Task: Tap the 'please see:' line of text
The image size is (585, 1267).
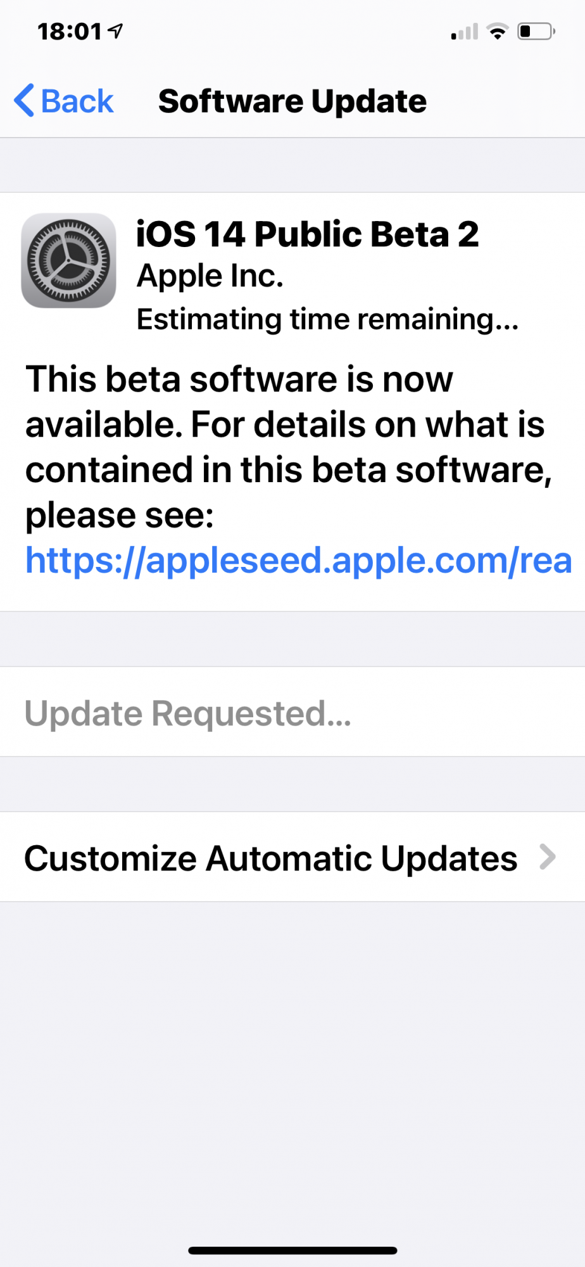Action: click(120, 515)
